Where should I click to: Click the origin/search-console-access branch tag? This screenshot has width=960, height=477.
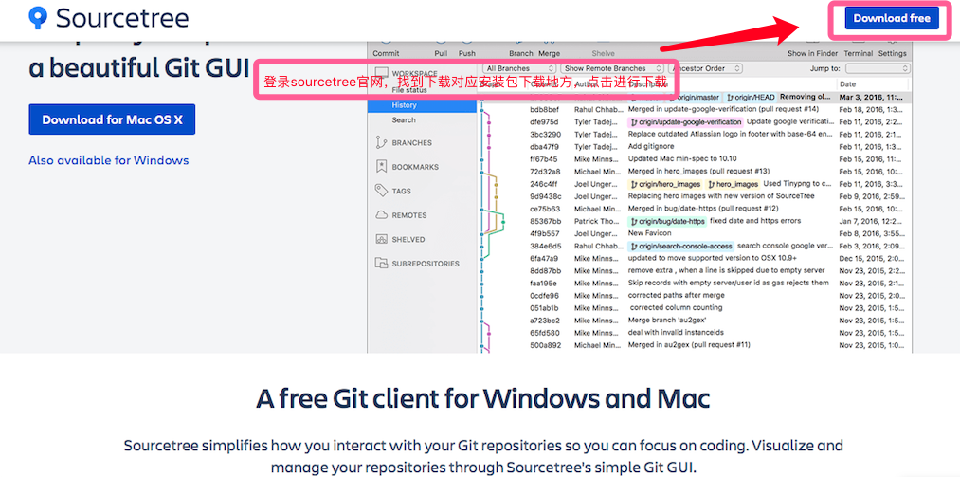[x=680, y=247]
